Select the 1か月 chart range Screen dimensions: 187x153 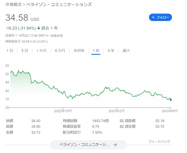(x=41, y=51)
